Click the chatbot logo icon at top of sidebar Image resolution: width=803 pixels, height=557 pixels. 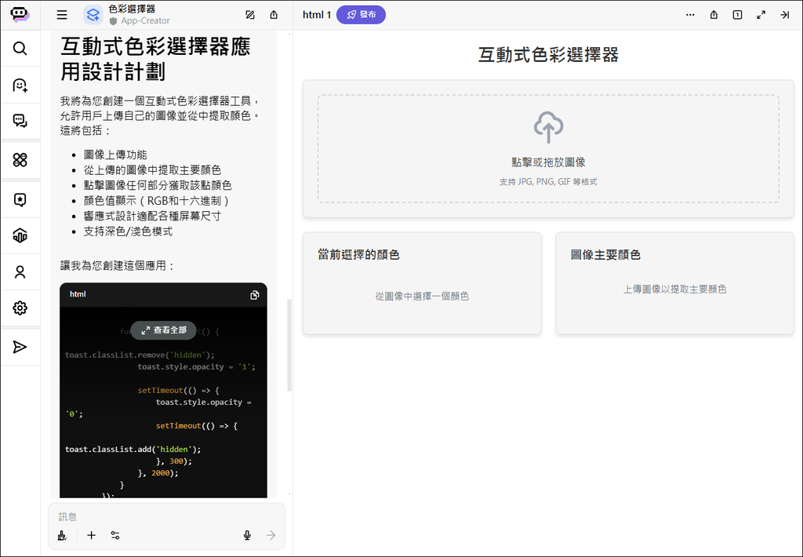point(20,14)
